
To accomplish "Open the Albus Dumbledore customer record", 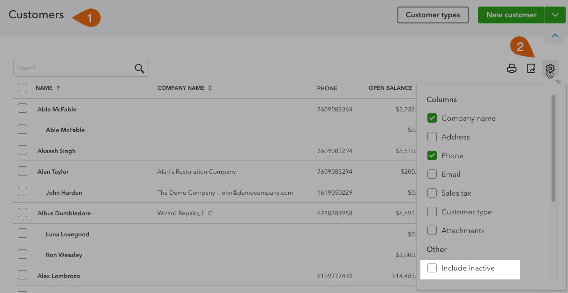I will pyautogui.click(x=64, y=213).
